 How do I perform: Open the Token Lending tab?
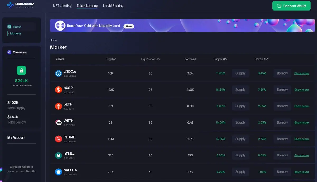click(87, 6)
